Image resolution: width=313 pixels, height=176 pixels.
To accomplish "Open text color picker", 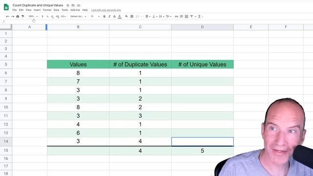I will (119, 16).
